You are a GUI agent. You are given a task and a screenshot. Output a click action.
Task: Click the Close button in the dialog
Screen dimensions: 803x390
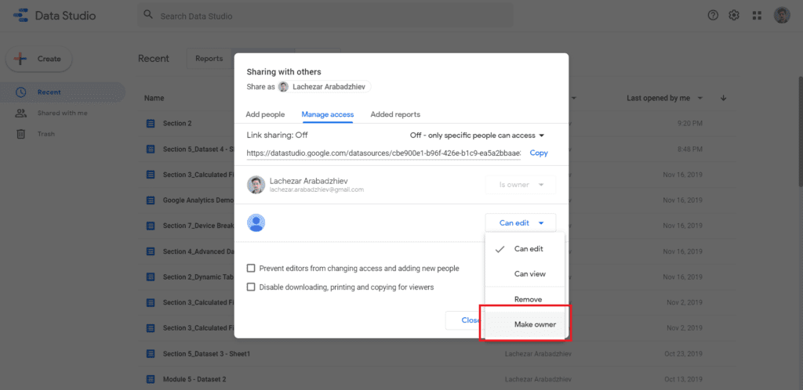pyautogui.click(x=465, y=320)
